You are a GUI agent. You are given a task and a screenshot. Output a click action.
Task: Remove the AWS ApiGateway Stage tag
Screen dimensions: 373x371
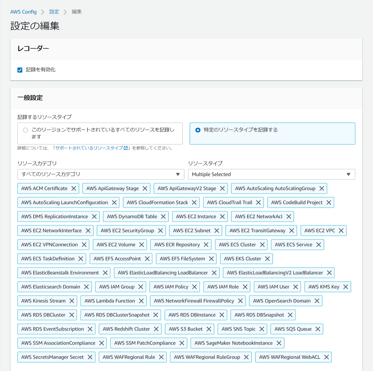[145, 188]
